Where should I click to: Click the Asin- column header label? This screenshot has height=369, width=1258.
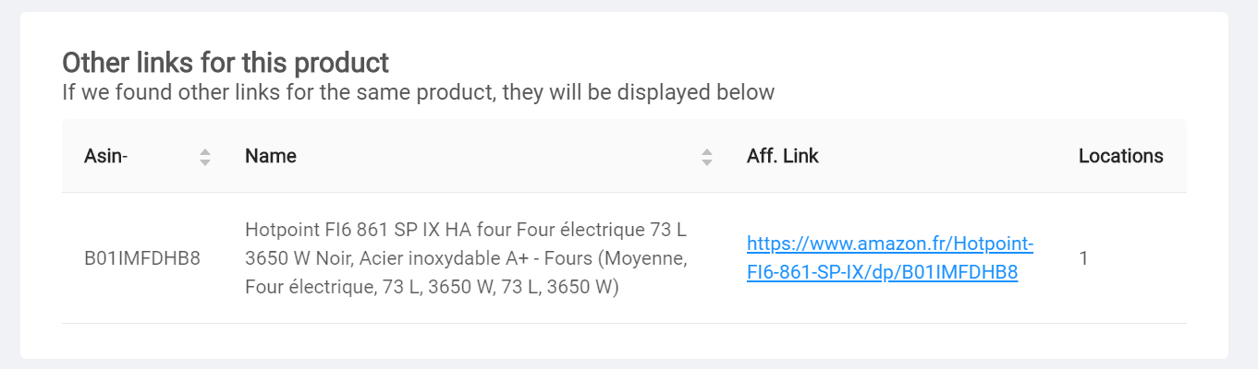click(105, 156)
